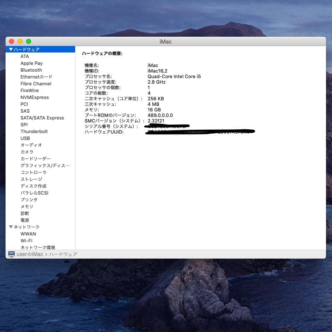Screen dimensions: 332x332
Task: Click the 機種名 label
Action: 92,65
